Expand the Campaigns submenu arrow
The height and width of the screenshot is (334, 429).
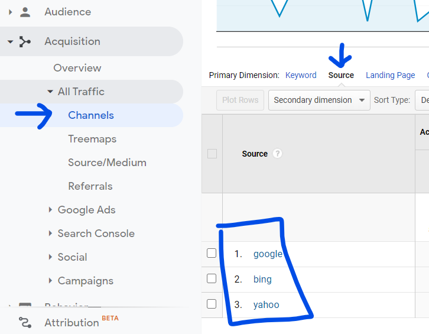point(50,281)
